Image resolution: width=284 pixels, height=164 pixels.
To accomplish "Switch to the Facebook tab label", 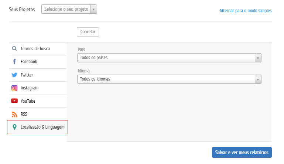I will [x=29, y=62].
